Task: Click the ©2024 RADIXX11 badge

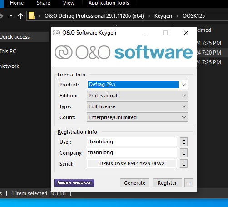Action: point(74,182)
